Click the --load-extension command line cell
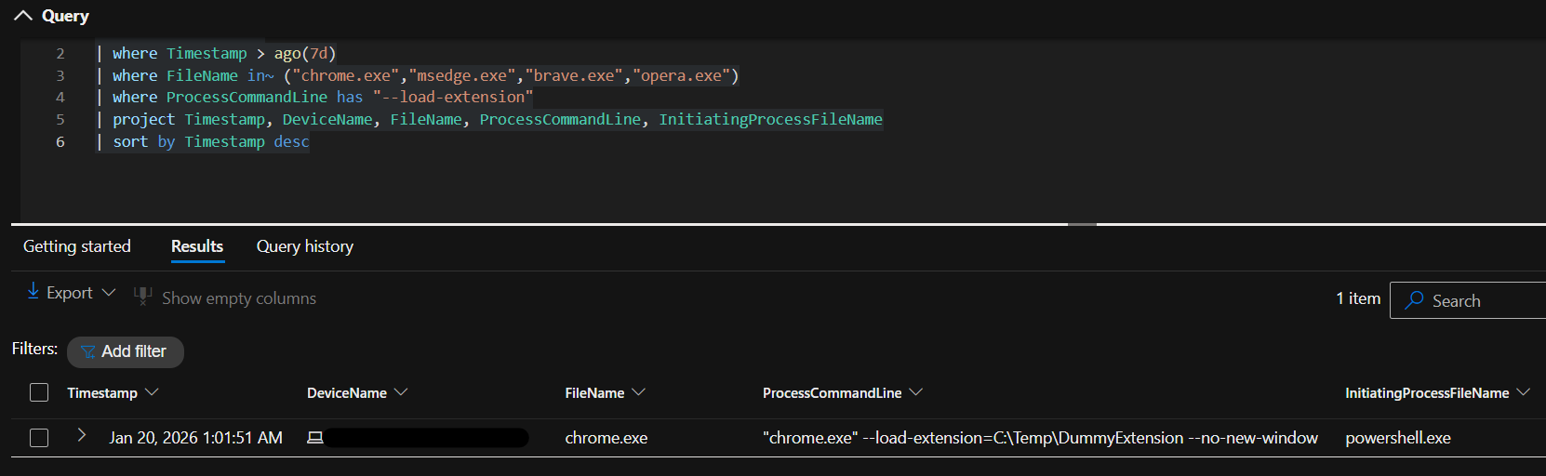Viewport: 1546px width, 476px height. click(x=1040, y=438)
